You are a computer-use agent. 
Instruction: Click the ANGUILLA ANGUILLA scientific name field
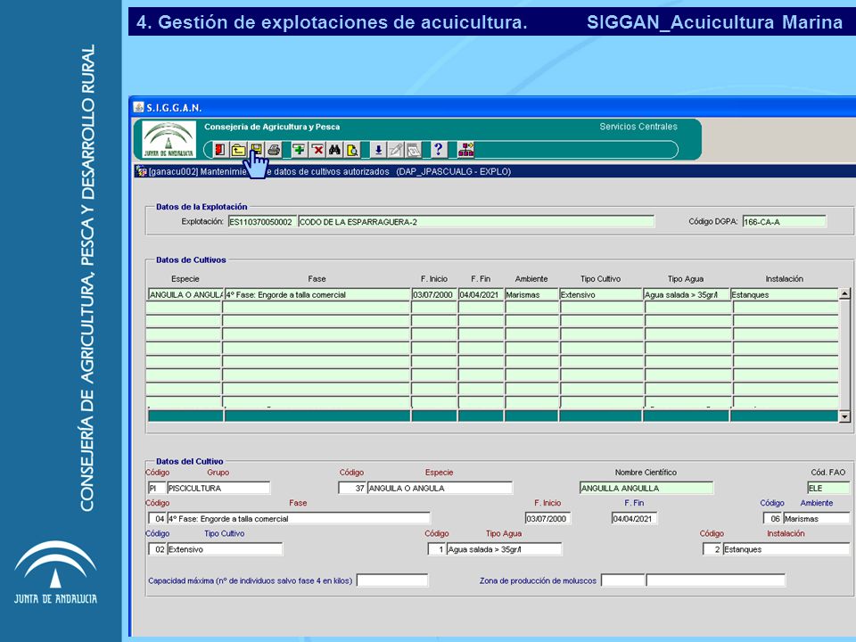[646, 488]
